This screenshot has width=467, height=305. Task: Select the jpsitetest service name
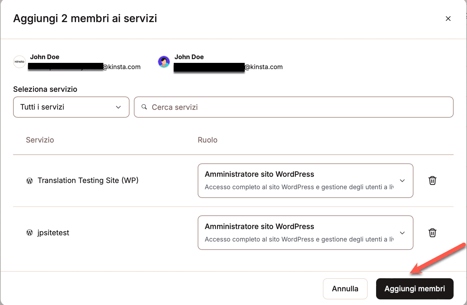tap(53, 233)
